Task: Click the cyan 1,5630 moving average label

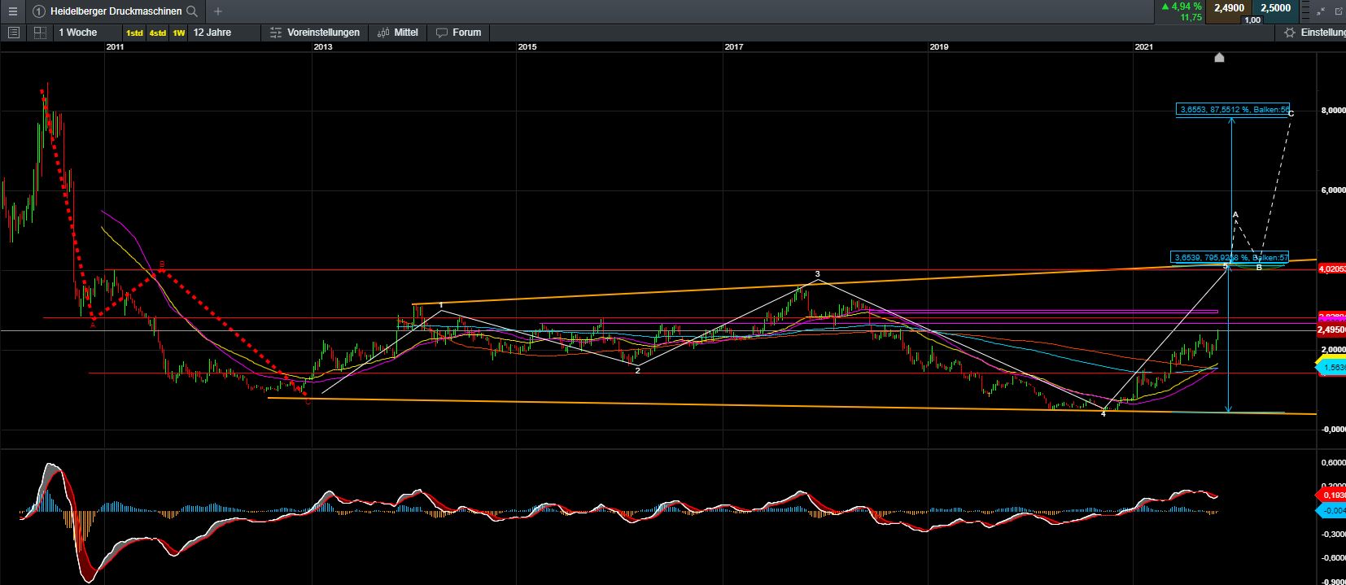Action: pyautogui.click(x=1330, y=368)
